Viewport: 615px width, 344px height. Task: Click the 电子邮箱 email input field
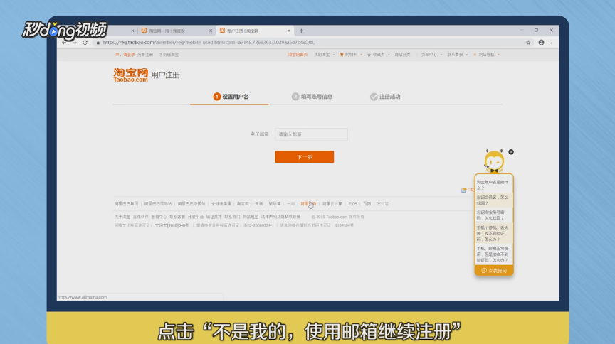click(311, 134)
